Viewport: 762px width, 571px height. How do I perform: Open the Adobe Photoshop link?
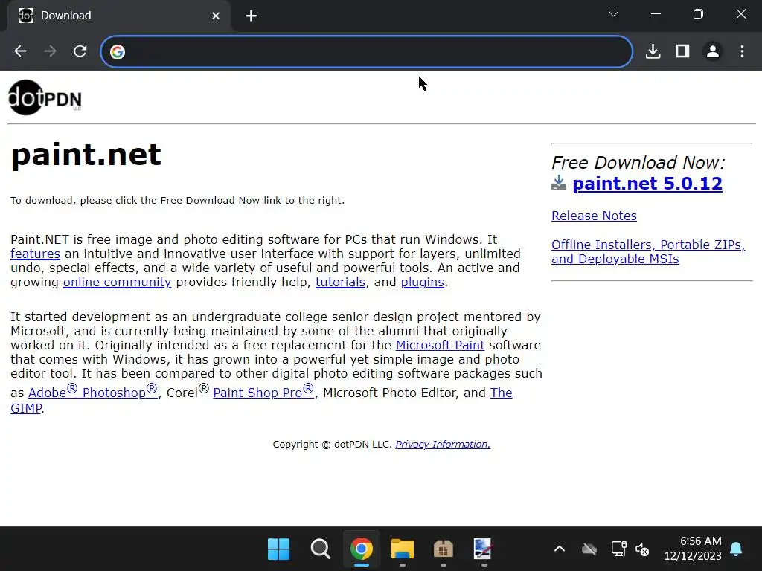click(x=93, y=391)
